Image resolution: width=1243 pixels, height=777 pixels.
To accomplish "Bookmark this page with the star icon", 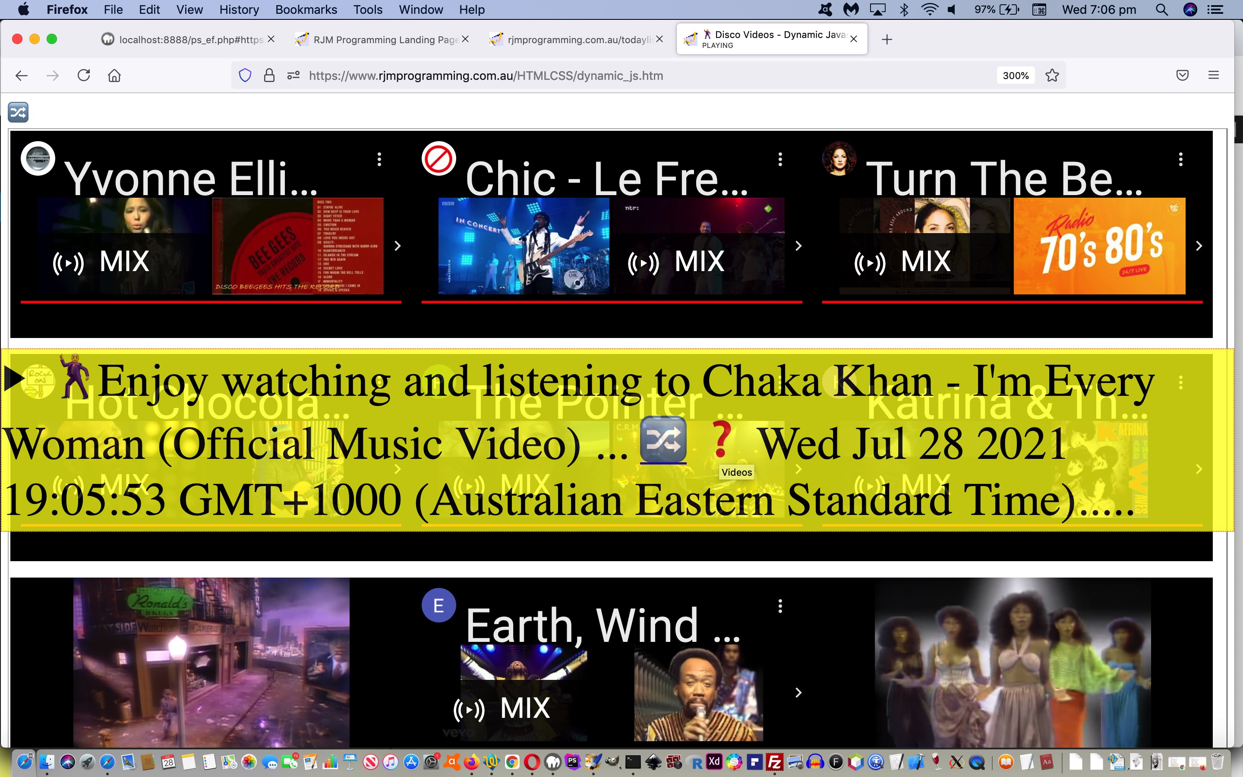I will pyautogui.click(x=1052, y=76).
